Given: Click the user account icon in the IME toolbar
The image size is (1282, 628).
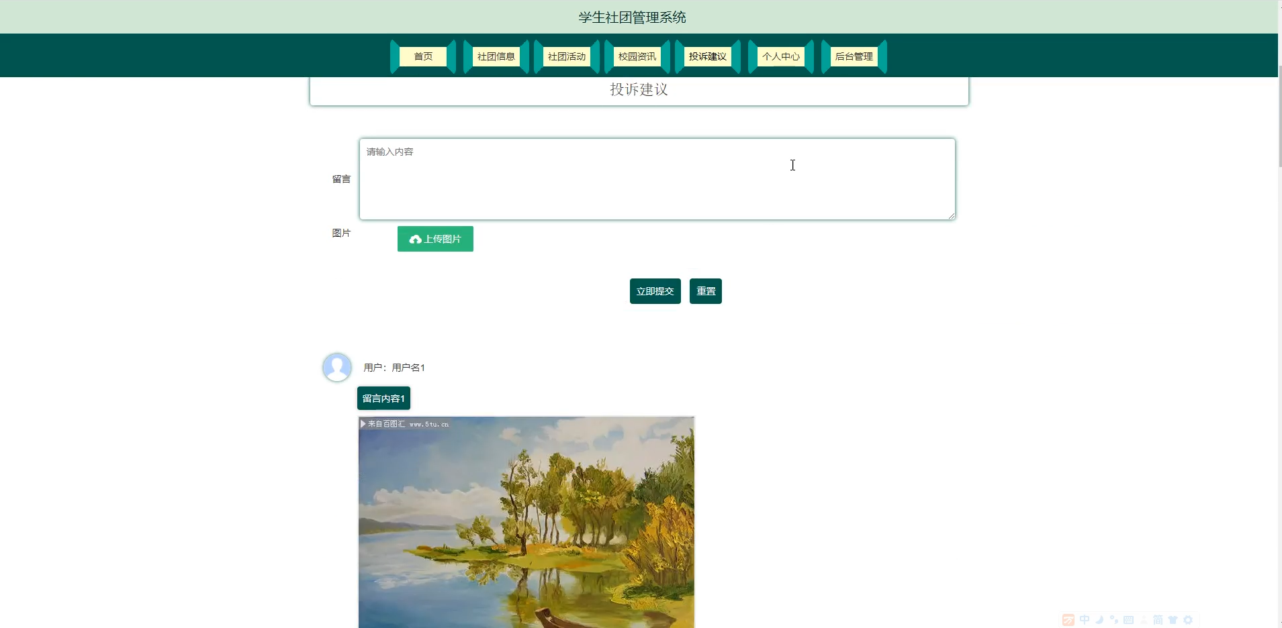Looking at the screenshot, I should coord(1143,620).
